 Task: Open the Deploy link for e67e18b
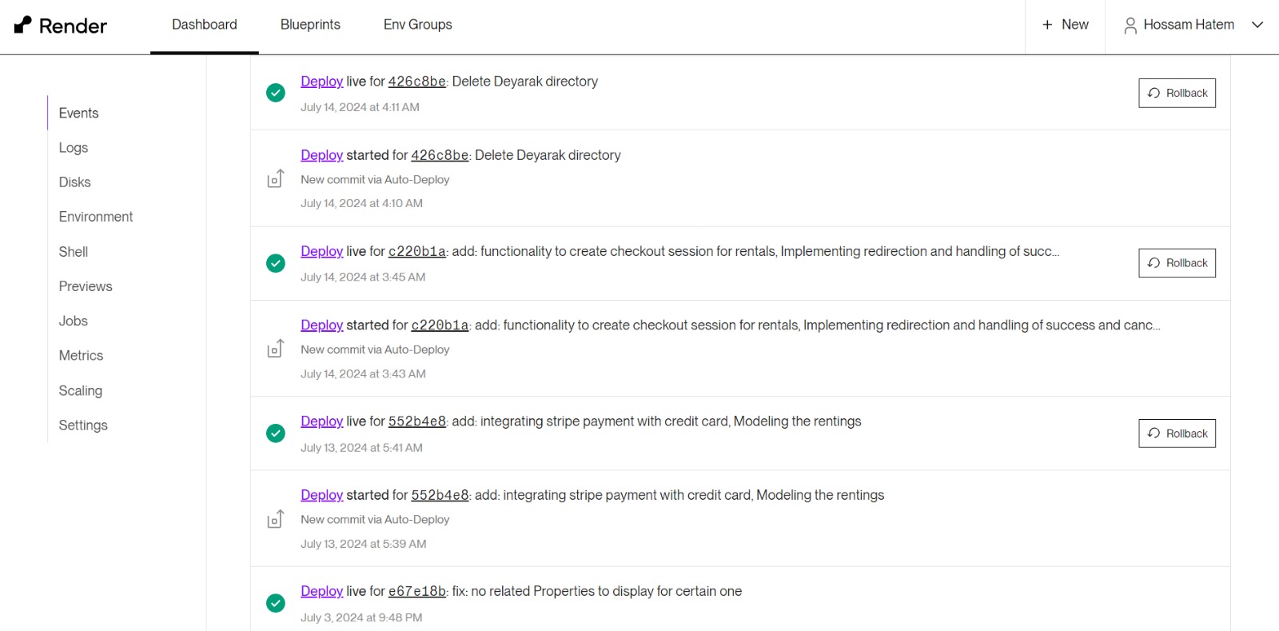321,591
